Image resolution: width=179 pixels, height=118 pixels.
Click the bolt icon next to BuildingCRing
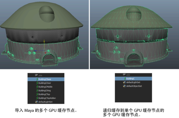pyautogui.click(x=37, y=90)
